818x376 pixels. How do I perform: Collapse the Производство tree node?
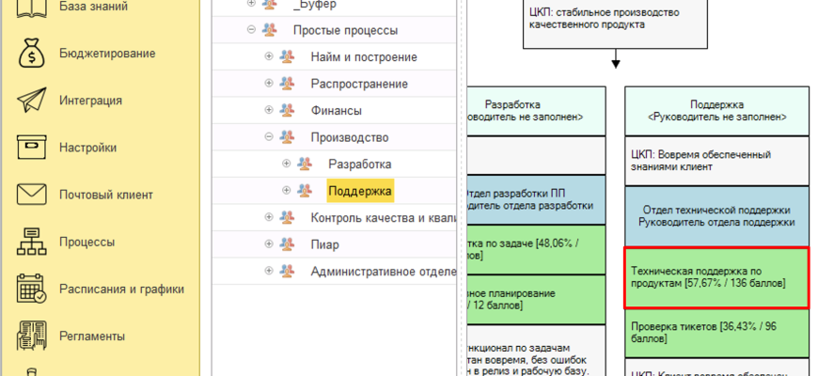tap(269, 137)
